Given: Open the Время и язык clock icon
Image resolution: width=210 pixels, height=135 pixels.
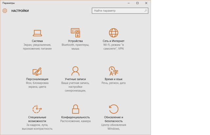Looking at the screenshot, I should coord(113,71).
